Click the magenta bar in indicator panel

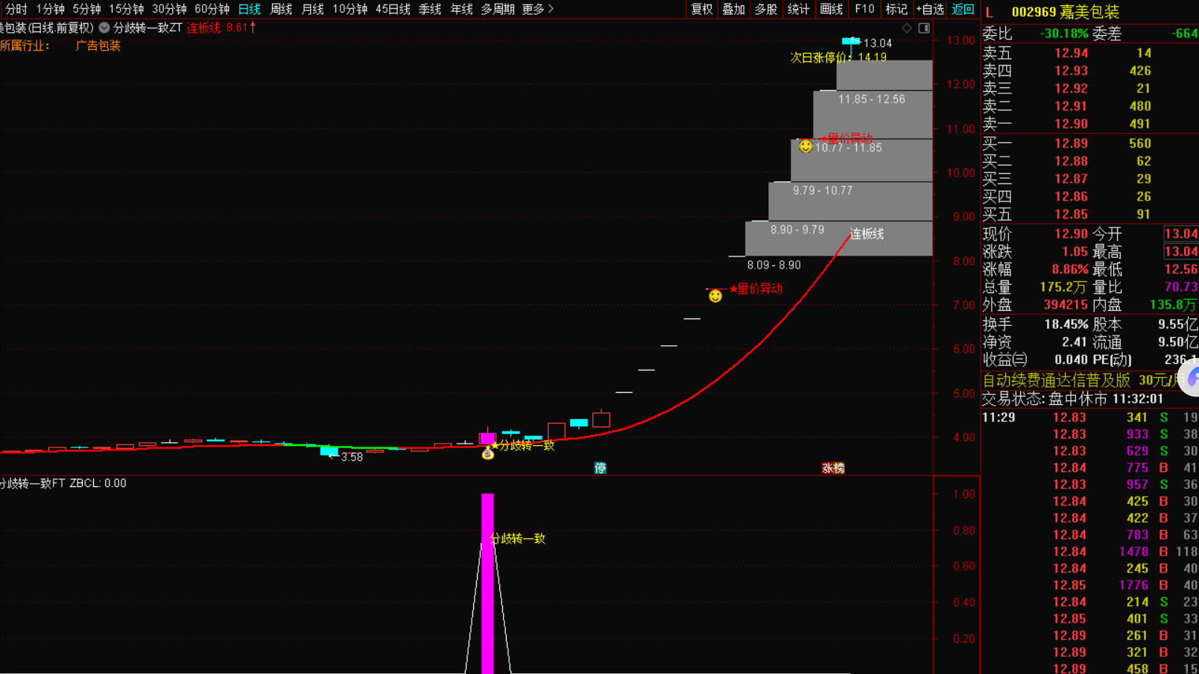click(x=487, y=582)
